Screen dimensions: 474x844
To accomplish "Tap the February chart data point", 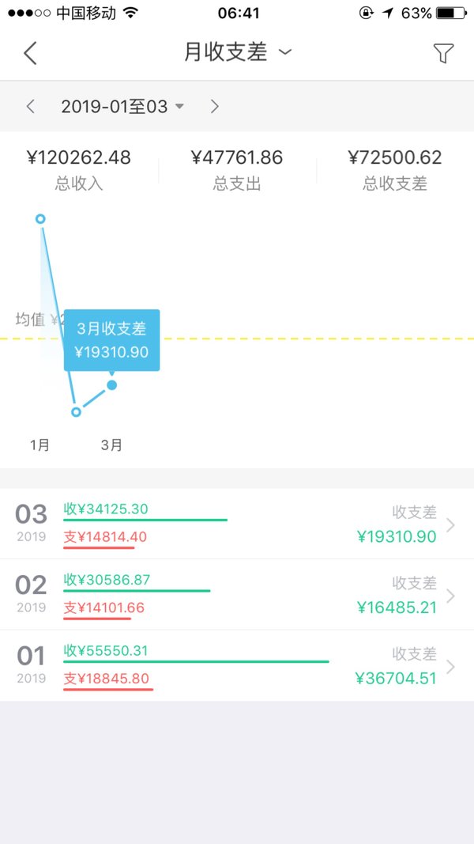I will pyautogui.click(x=76, y=411).
